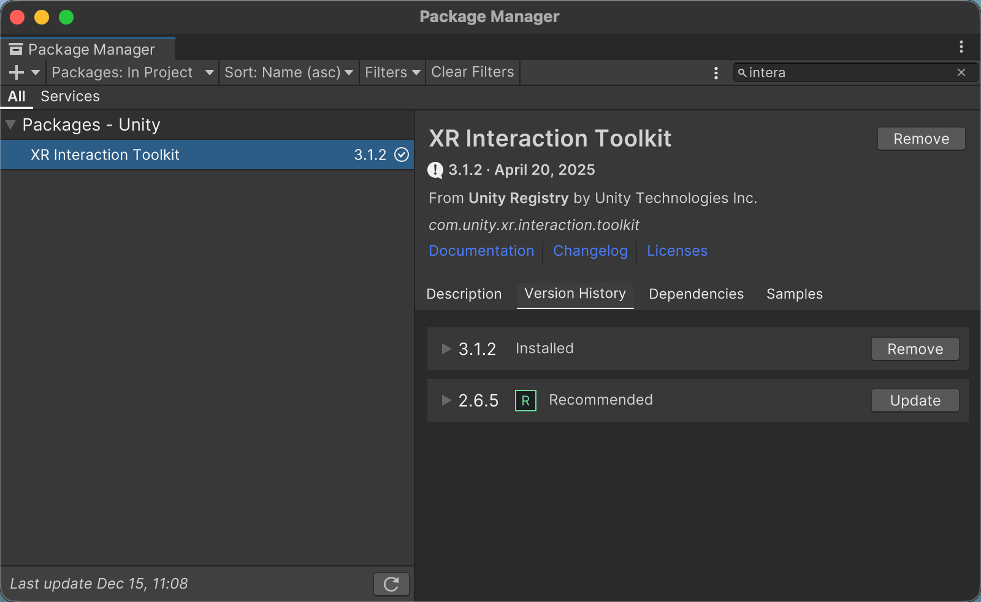Expand version 3.1.2 details

click(446, 349)
